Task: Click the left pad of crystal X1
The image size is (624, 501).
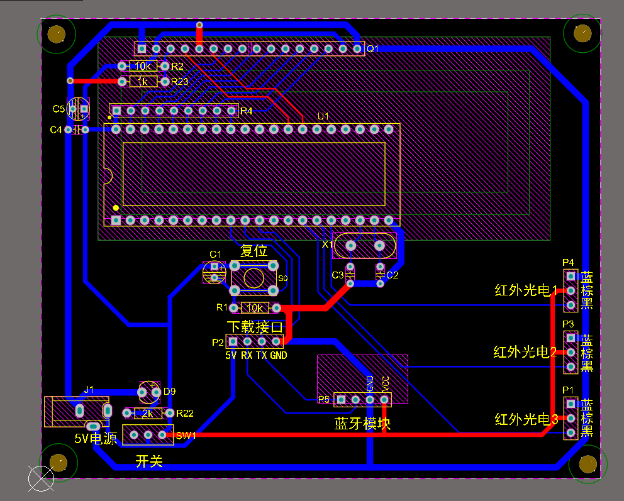Action: click(350, 245)
